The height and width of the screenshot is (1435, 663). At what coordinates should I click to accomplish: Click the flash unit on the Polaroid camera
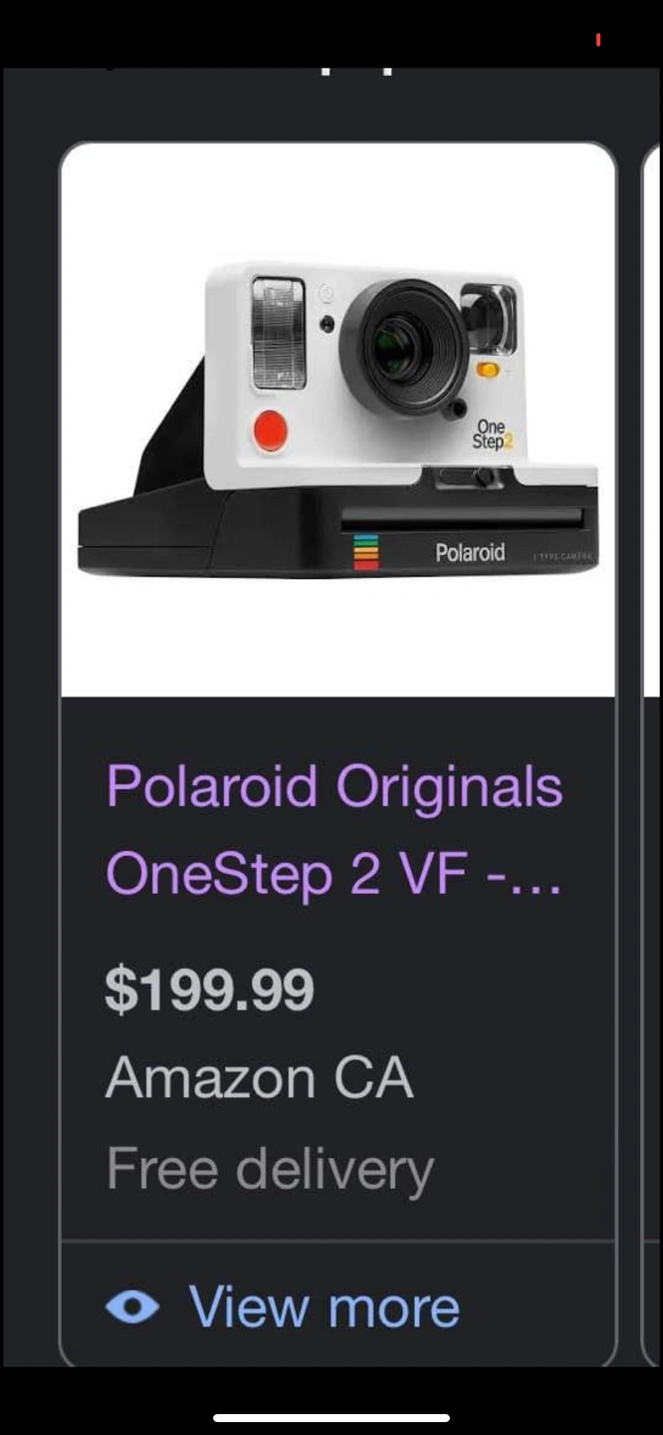pos(278,333)
